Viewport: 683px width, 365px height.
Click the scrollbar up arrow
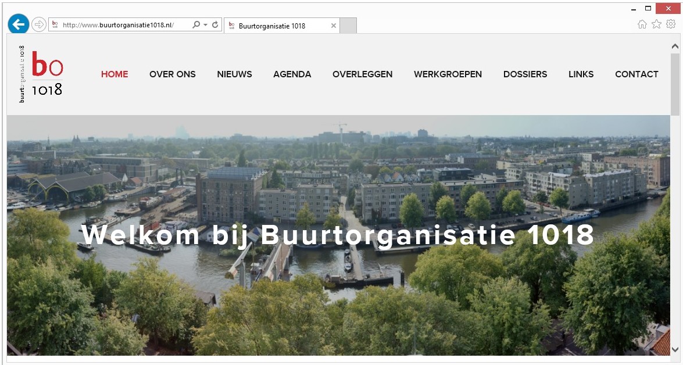pyautogui.click(x=675, y=46)
